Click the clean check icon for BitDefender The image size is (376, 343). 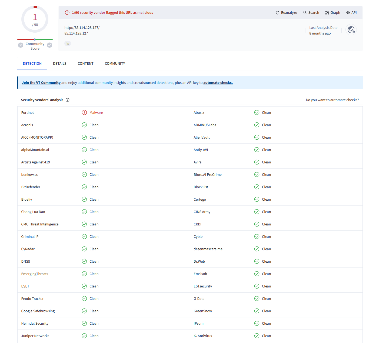click(x=84, y=187)
